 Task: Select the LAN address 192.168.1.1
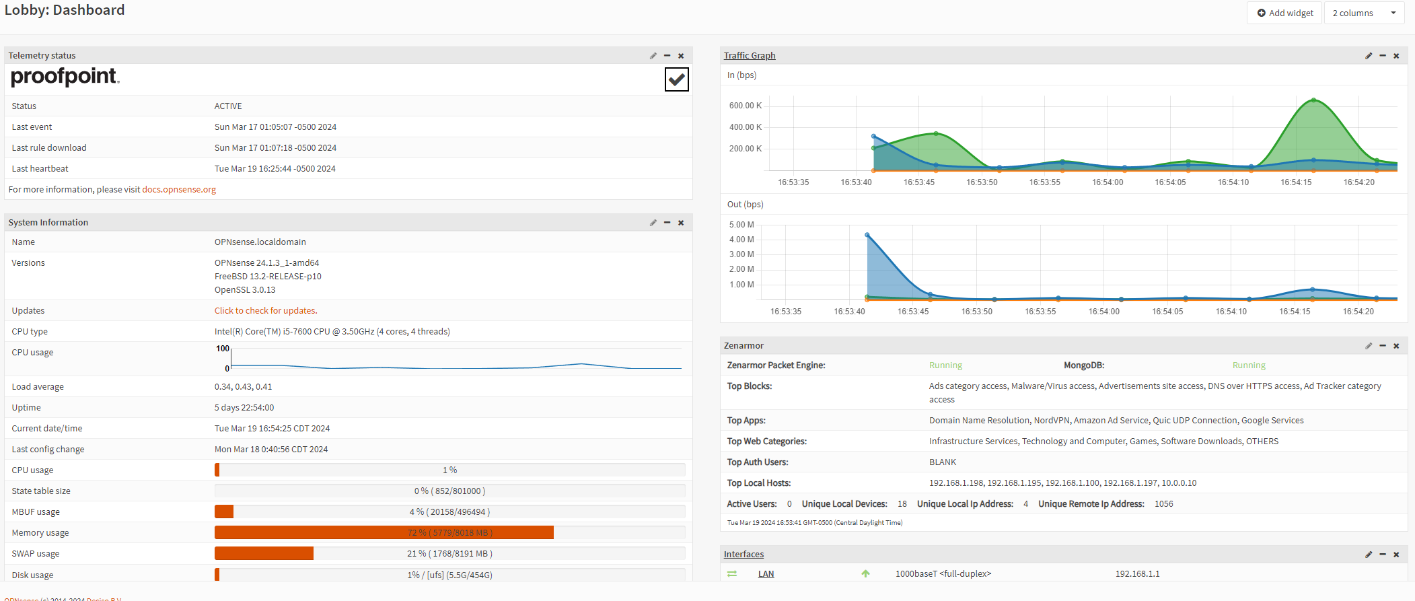coord(1138,574)
